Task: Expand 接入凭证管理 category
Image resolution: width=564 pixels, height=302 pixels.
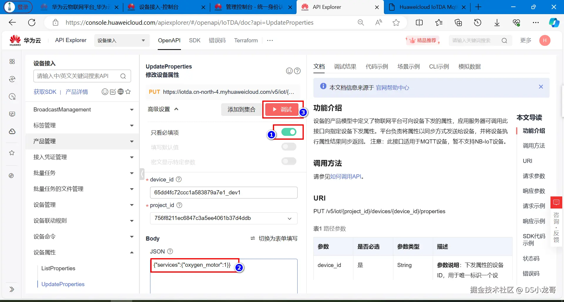Action: coord(82,157)
